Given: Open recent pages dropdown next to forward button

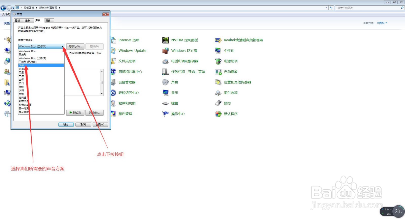Looking at the screenshot, I should [13, 8].
